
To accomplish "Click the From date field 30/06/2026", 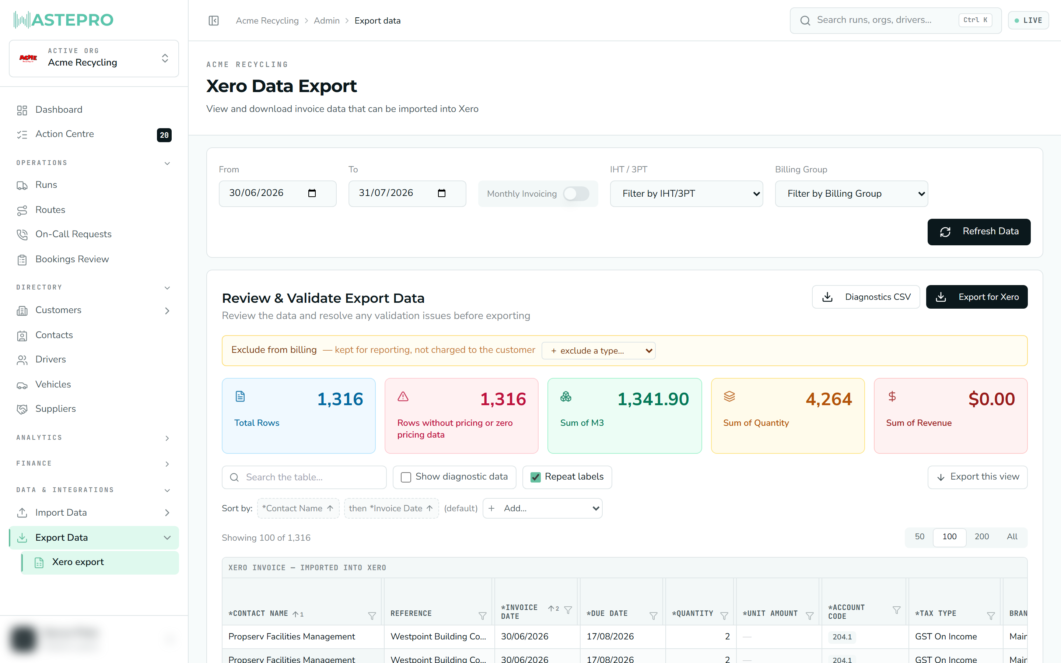I will [x=277, y=193].
